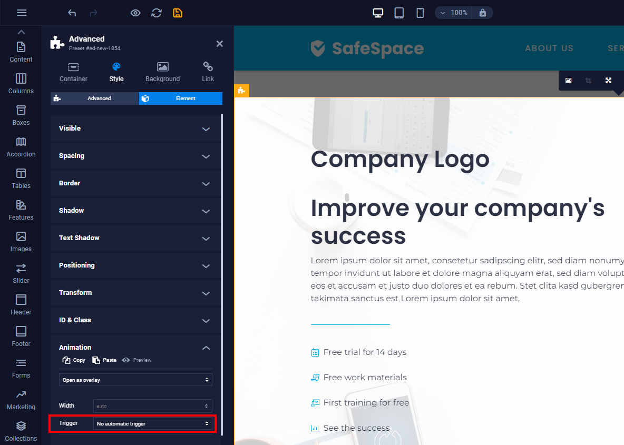The height and width of the screenshot is (445, 624).
Task: Open the hamburger main menu
Action: point(22,13)
